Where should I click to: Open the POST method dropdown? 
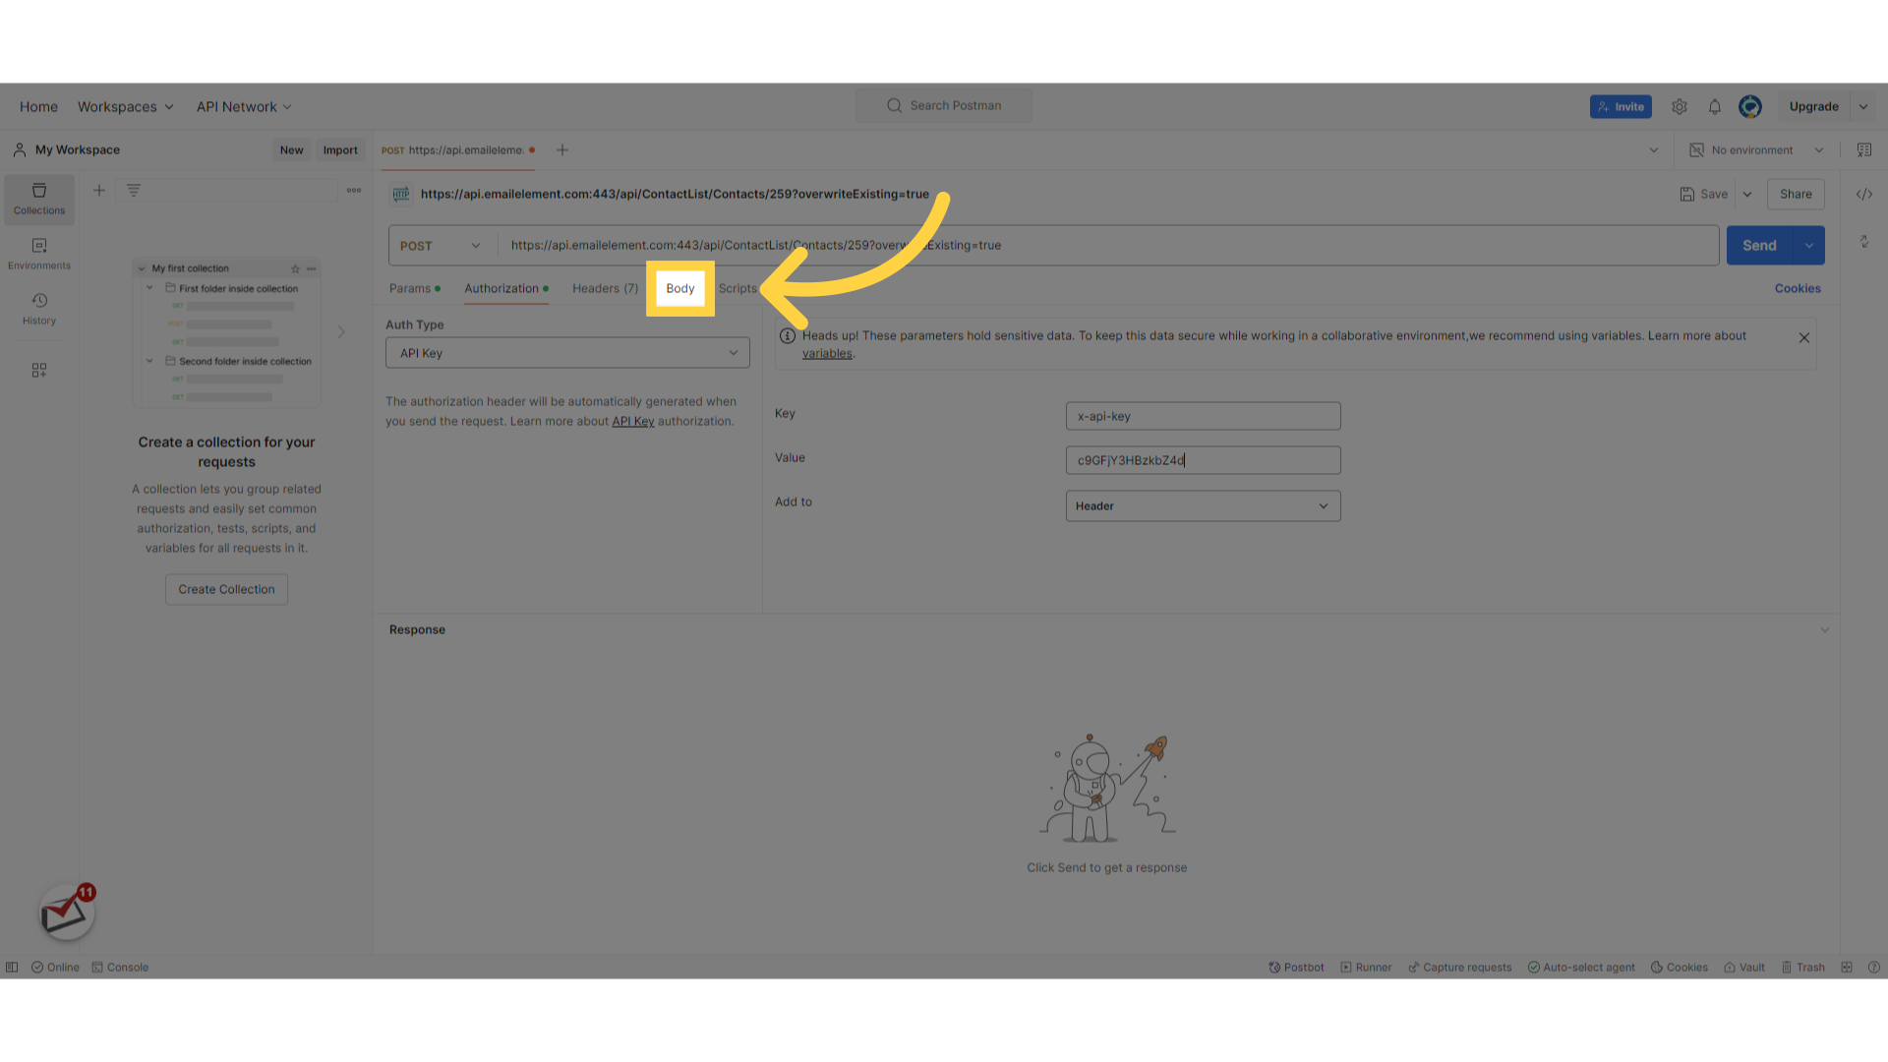pyautogui.click(x=442, y=246)
